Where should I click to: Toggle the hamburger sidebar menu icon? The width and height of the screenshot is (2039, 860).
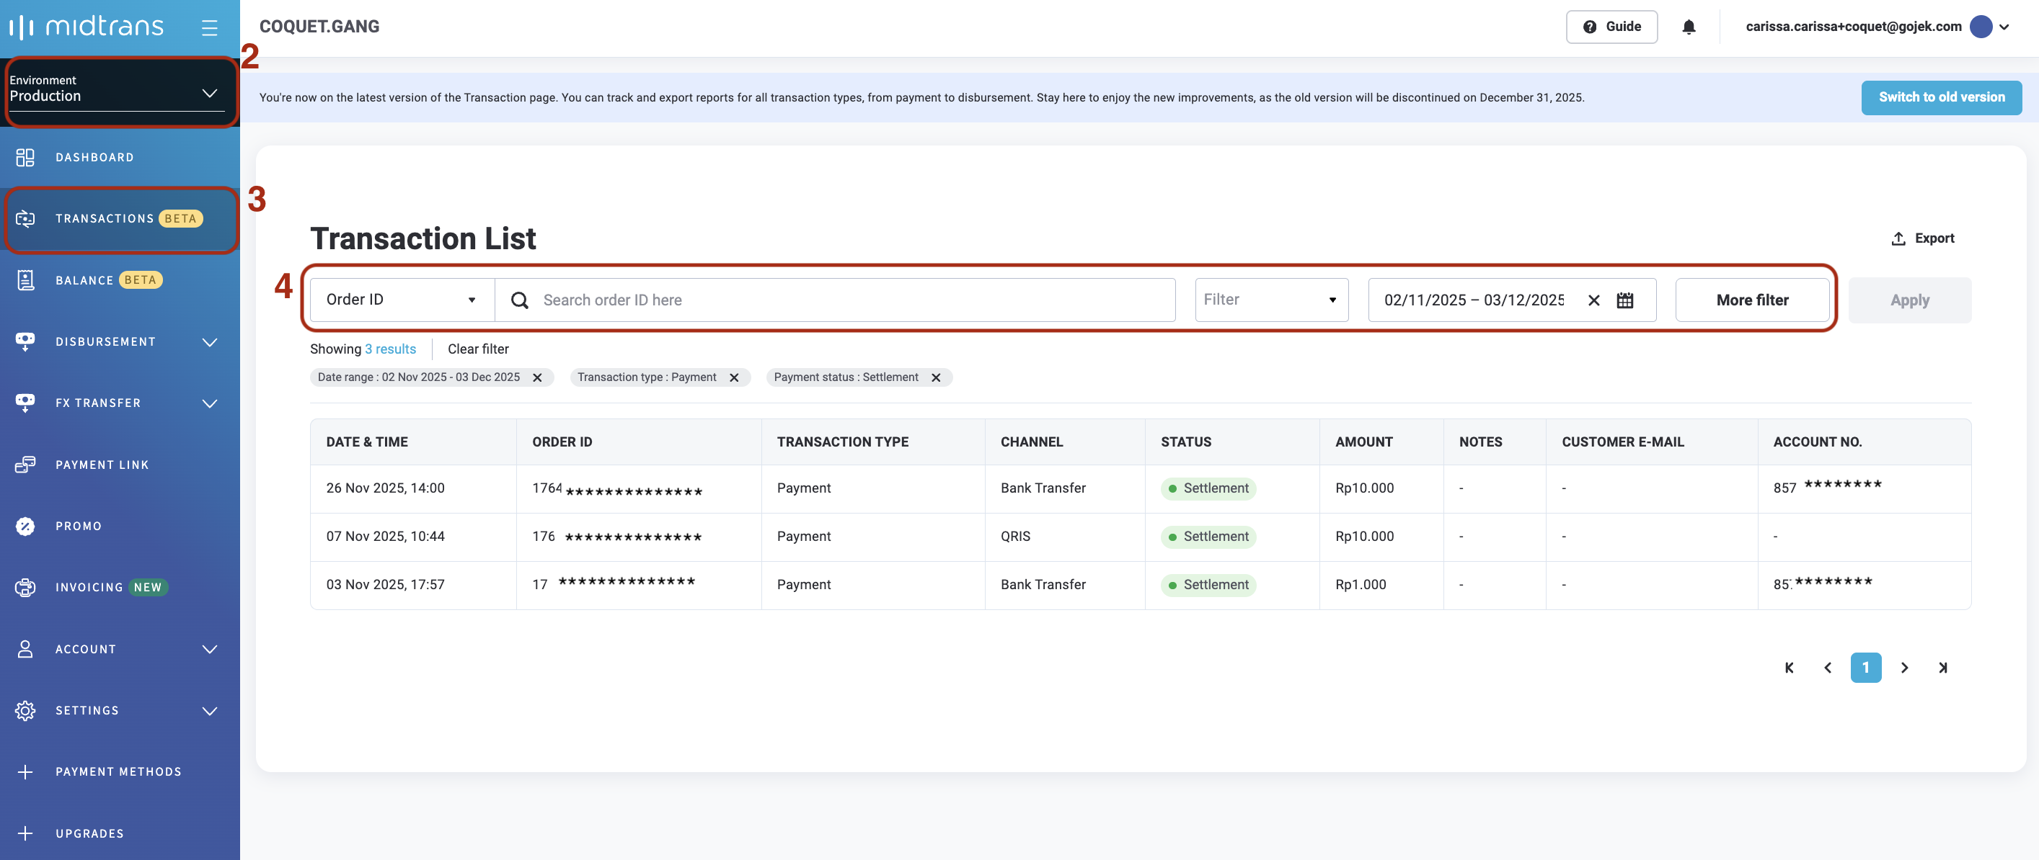[209, 27]
